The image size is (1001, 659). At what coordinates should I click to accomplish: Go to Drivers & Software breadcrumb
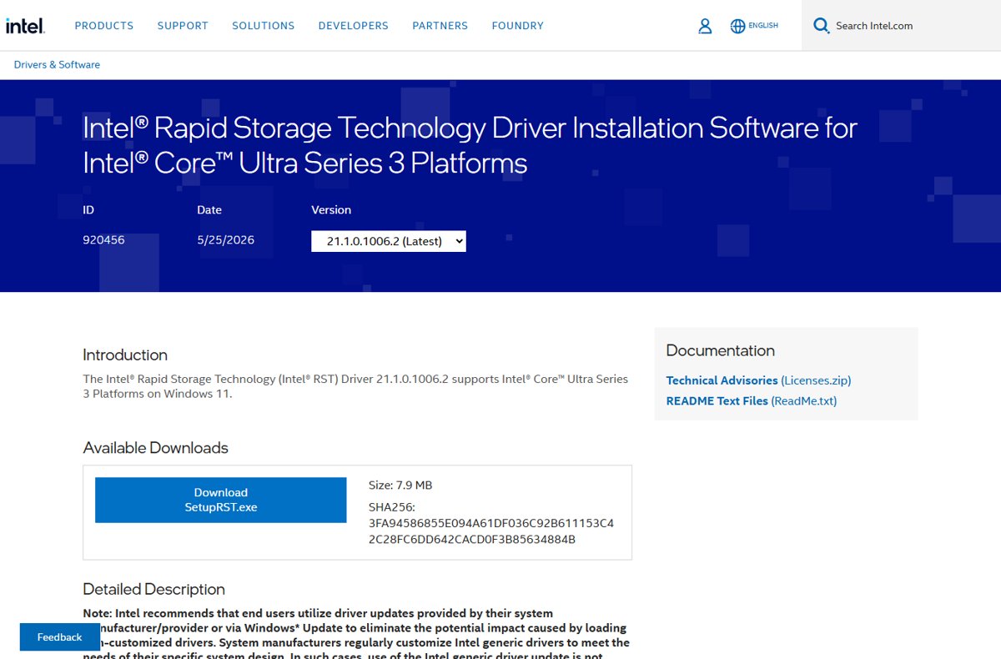click(57, 64)
